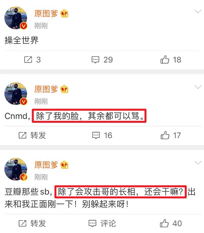Click crown membership badge on second post
This screenshot has height=233, width=204.
pos(64,89)
